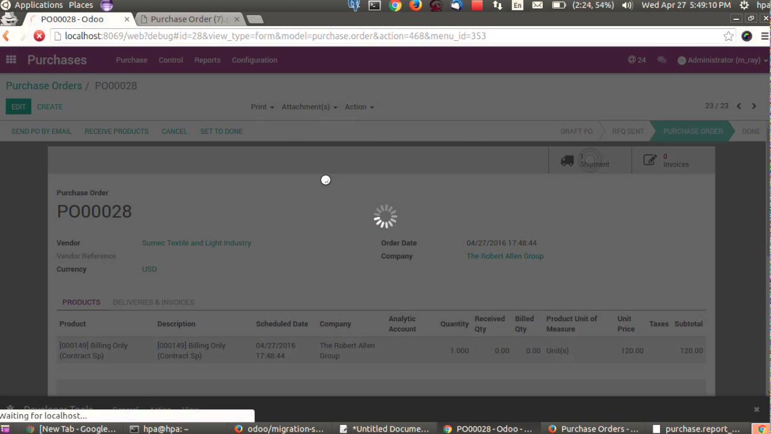Click the Draft PO status stage
The image size is (771, 434).
point(576,131)
